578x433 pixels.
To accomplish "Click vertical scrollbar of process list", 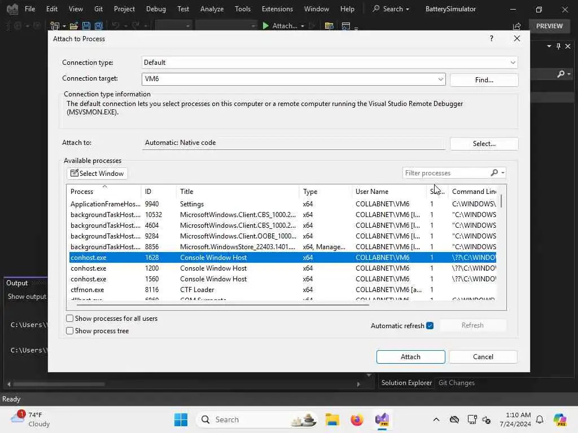I will [501, 201].
